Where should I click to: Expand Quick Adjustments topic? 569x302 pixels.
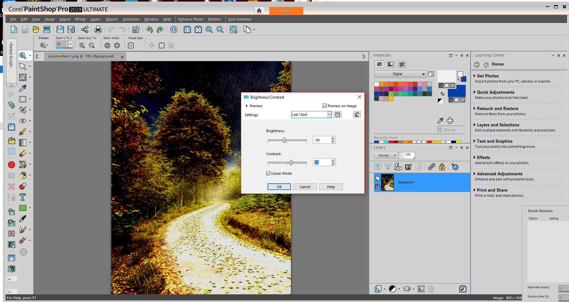495,92
